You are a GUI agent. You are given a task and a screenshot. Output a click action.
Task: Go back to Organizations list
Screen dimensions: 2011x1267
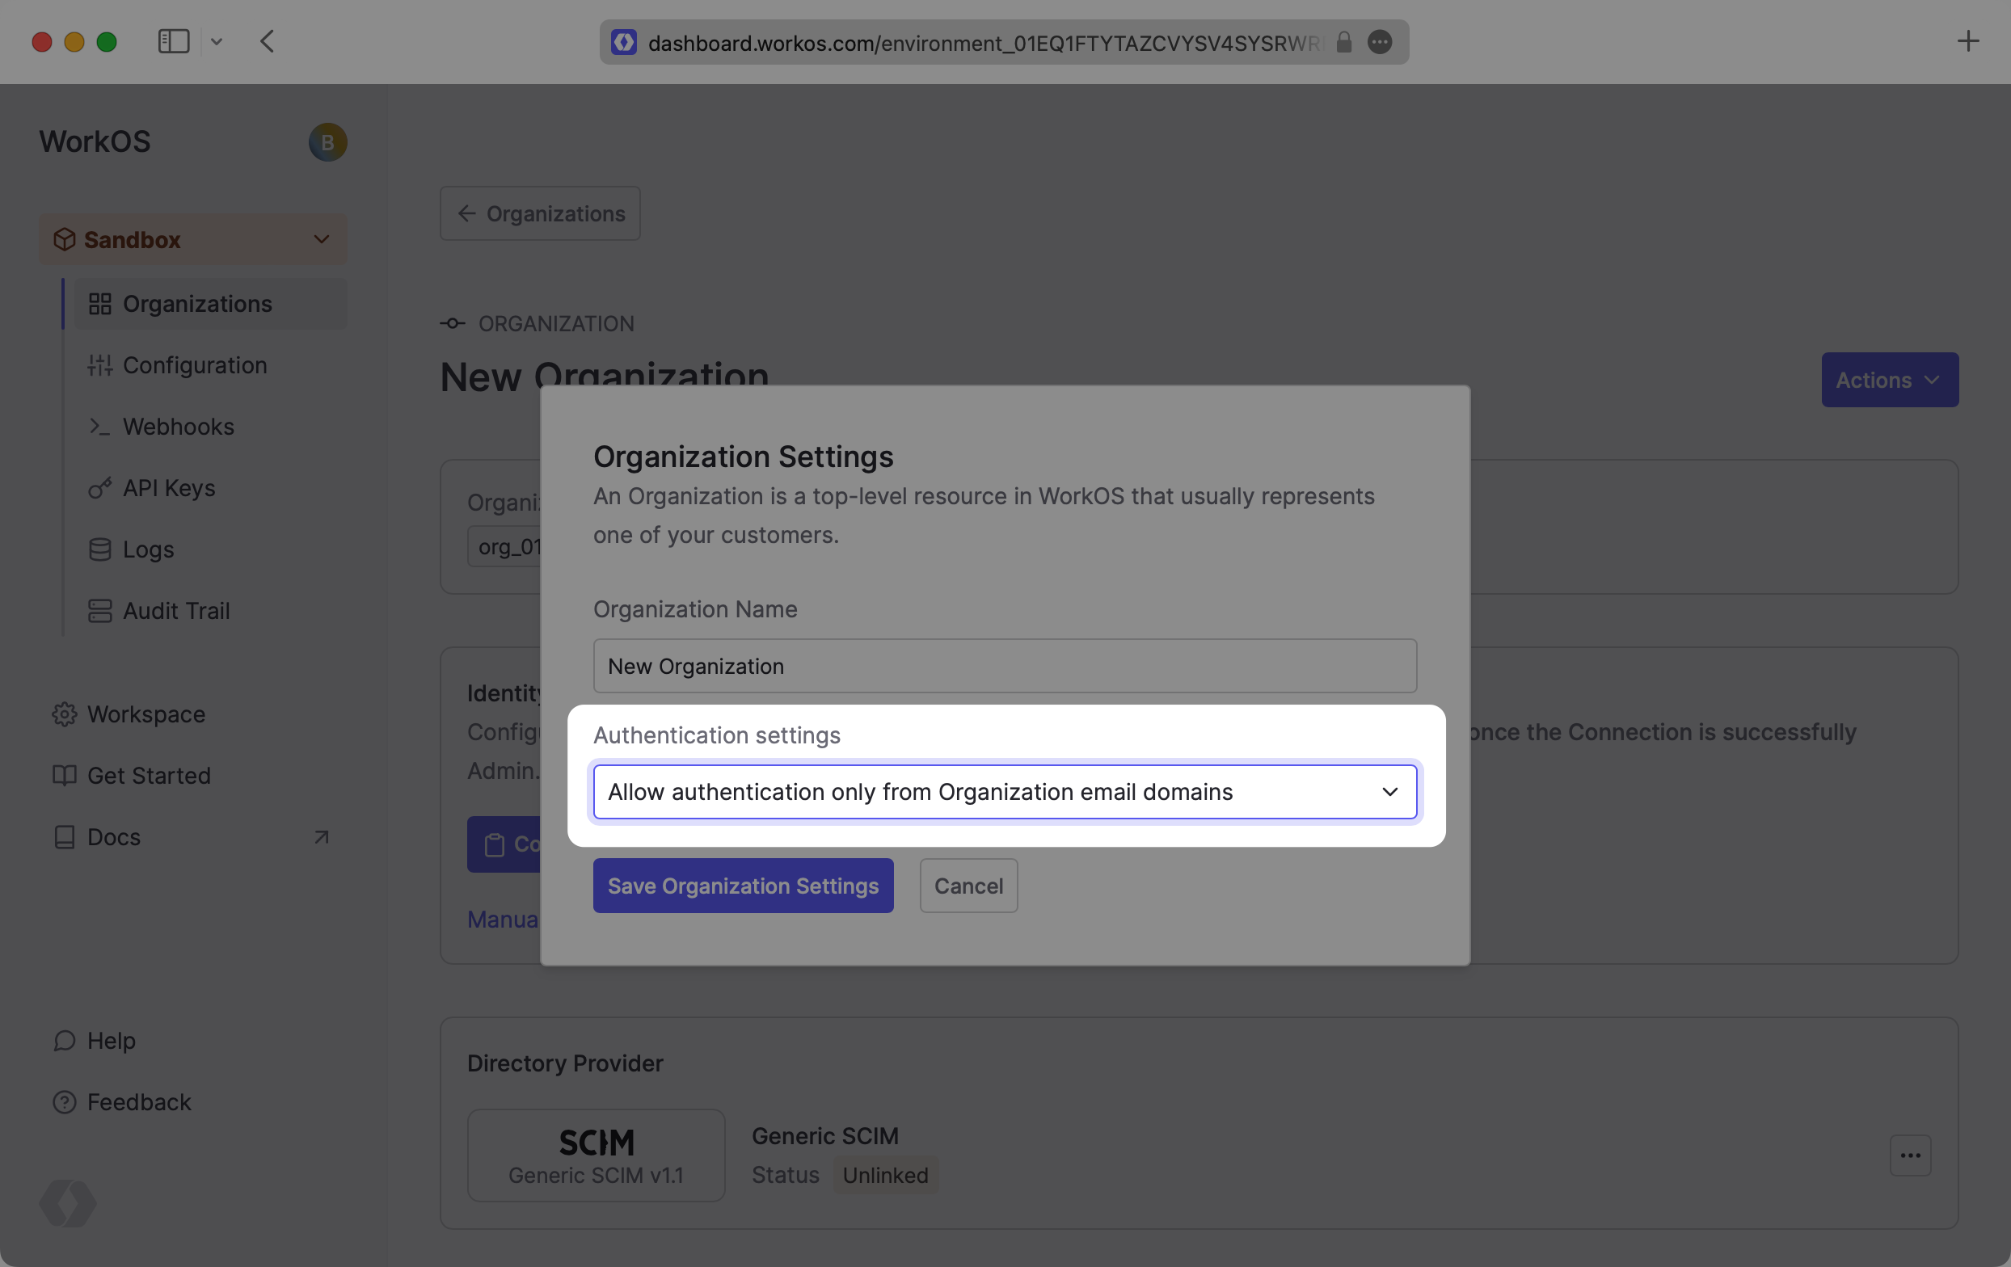pos(540,213)
